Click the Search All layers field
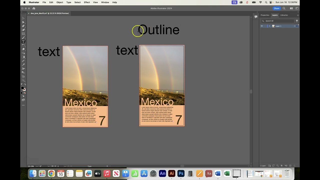 point(278,21)
